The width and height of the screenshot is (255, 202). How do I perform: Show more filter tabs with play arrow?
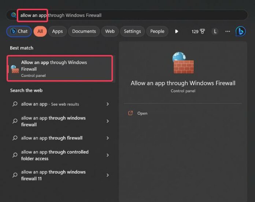[177, 32]
